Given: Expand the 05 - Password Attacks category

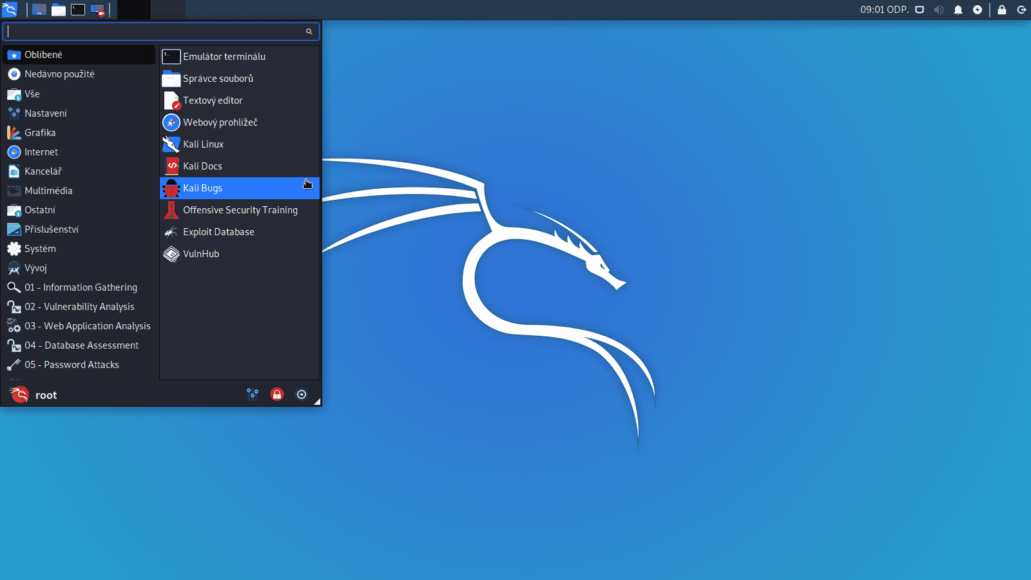Looking at the screenshot, I should click(x=72, y=365).
